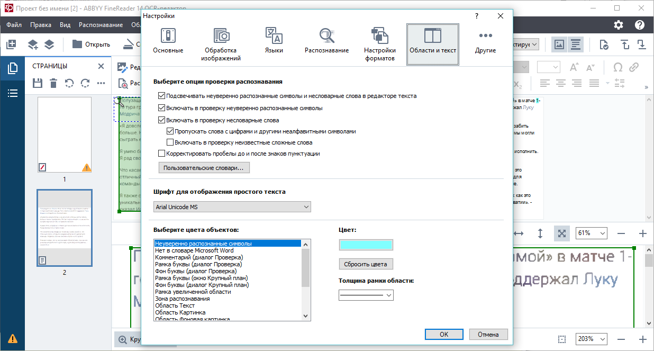Viewport: 654px width, 351px height.
Task: Open the Правка menu
Action: (x=41, y=25)
